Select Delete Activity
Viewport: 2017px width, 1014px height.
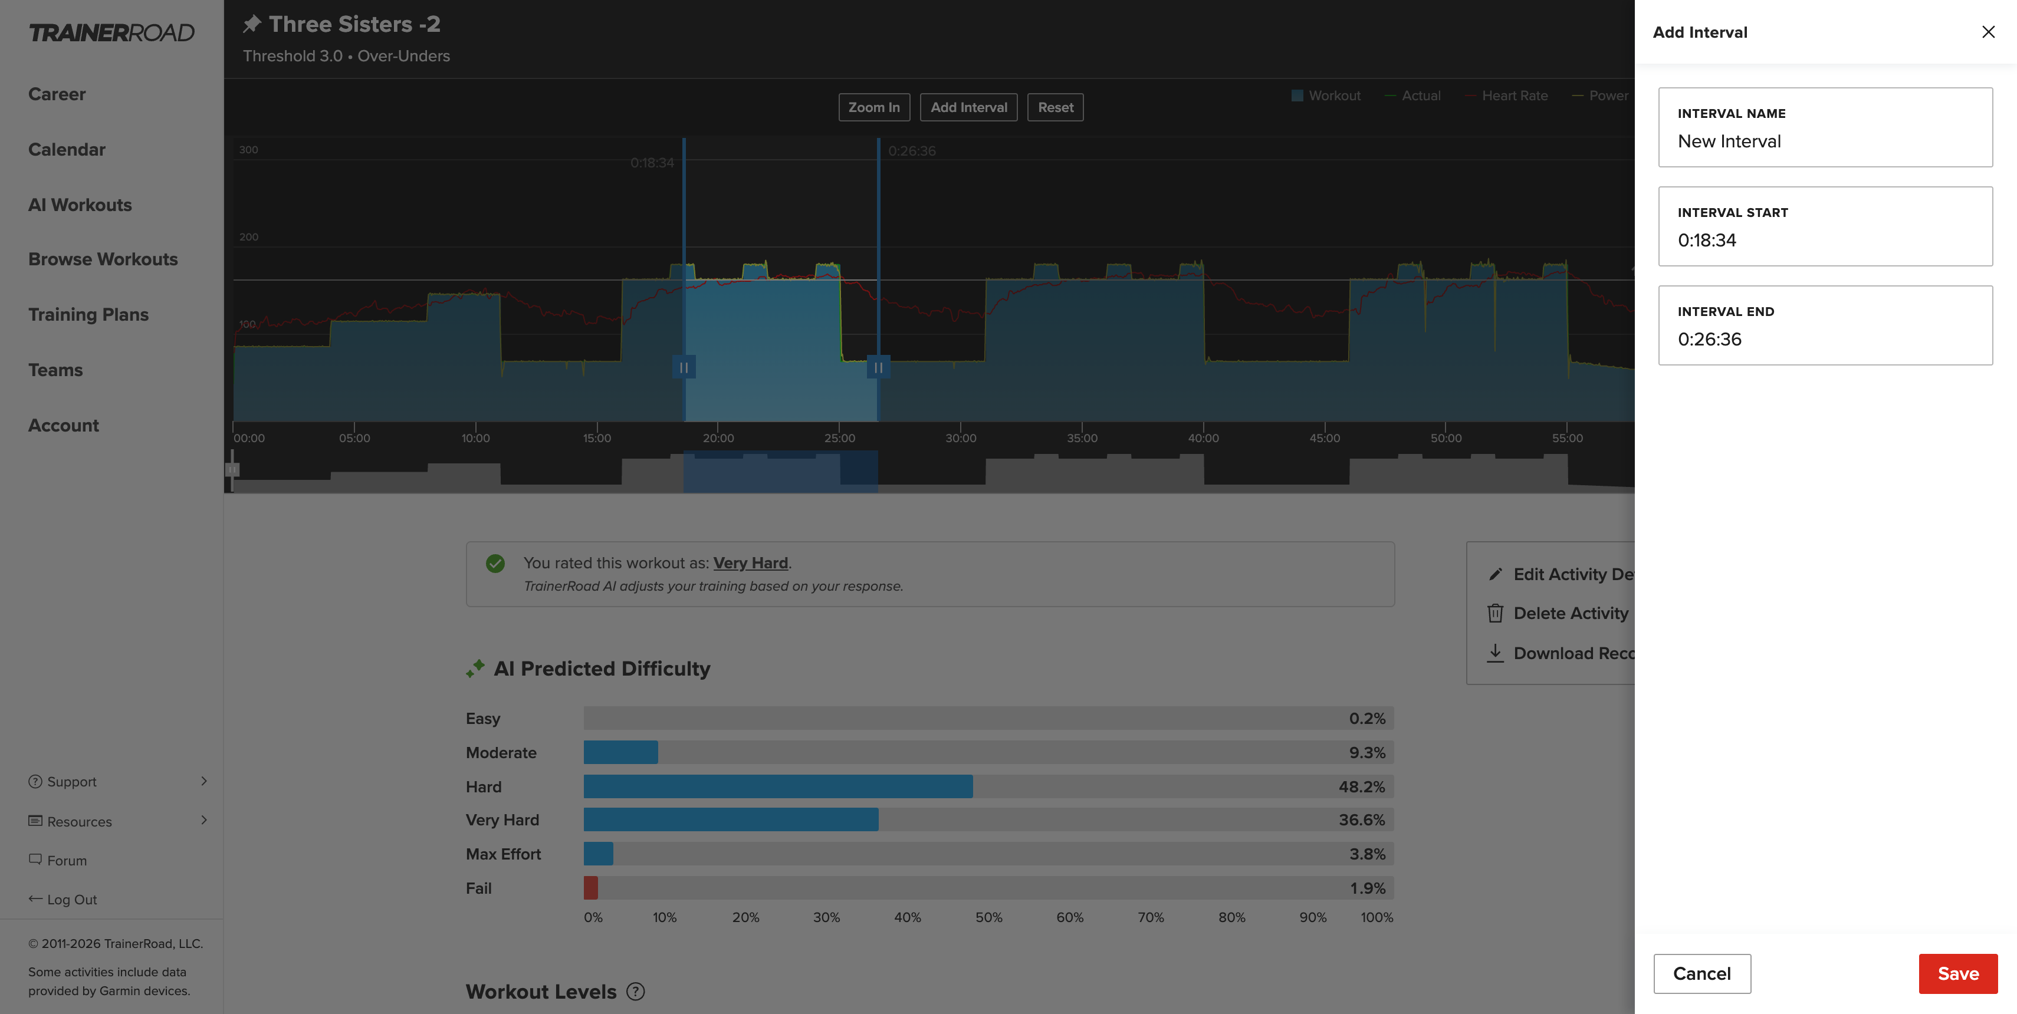pos(1571,613)
